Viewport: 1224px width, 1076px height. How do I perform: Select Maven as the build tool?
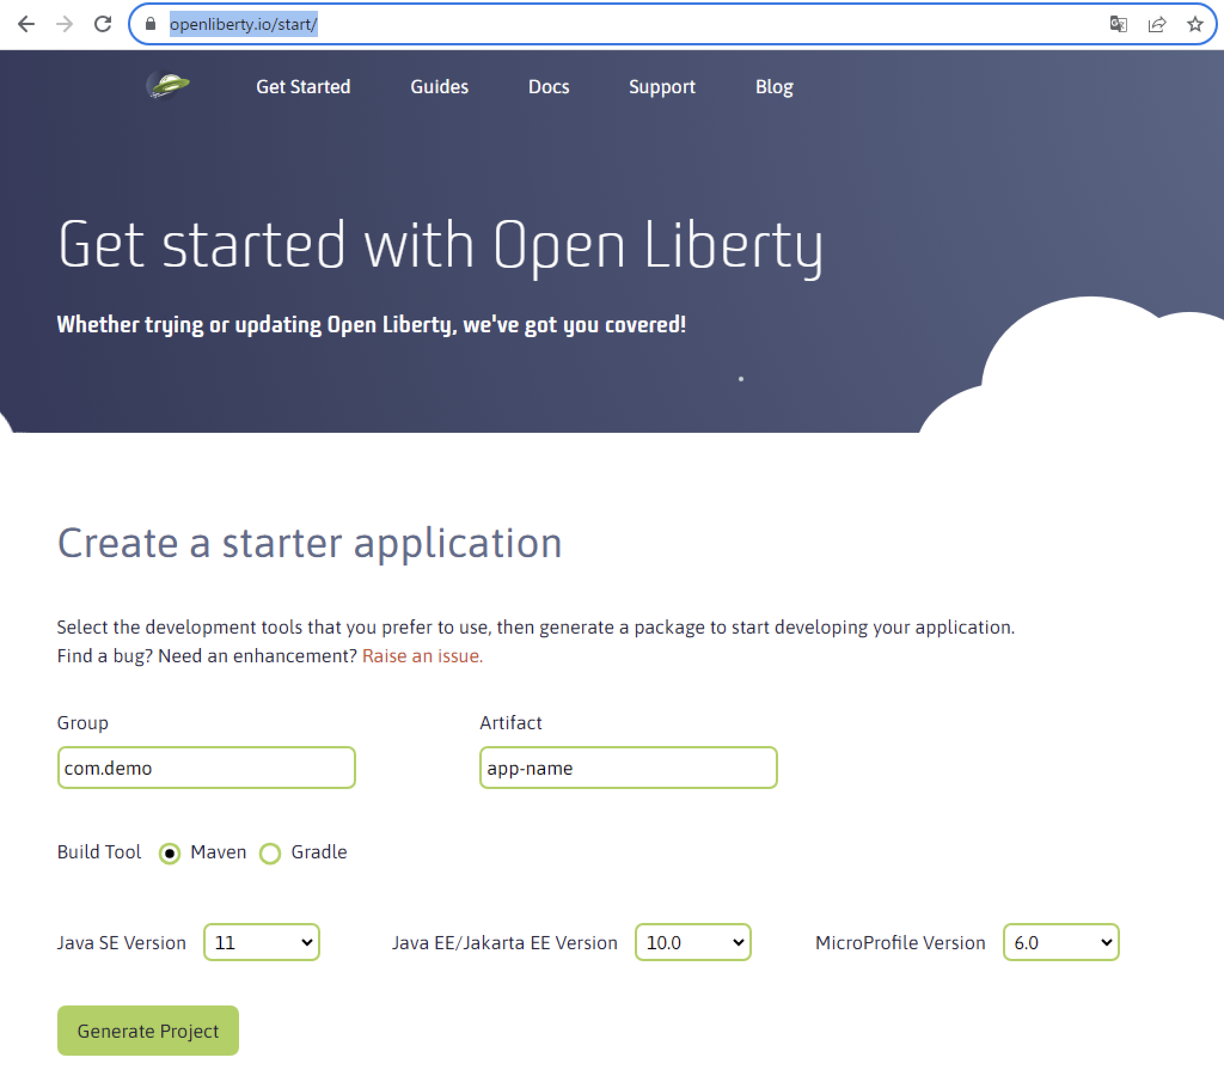[170, 853]
